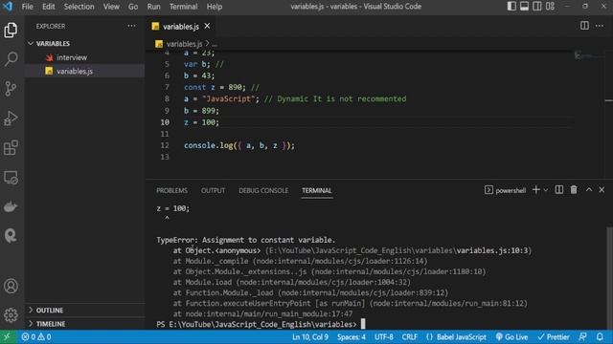Image resolution: width=613 pixels, height=344 pixels.
Task: Open the Extensions view
Action: coord(11,148)
